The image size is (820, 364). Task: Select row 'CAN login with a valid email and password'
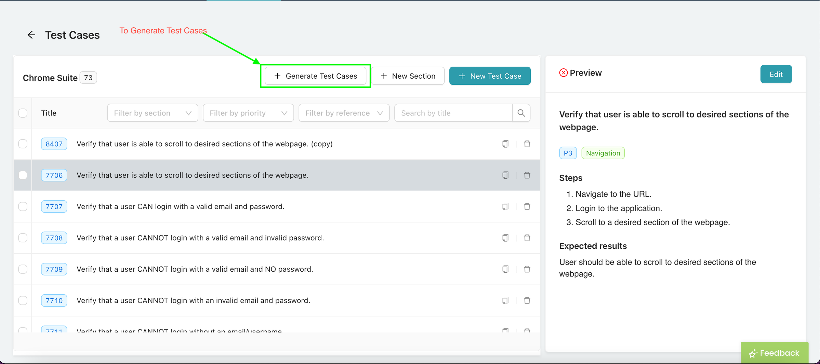tap(277, 206)
